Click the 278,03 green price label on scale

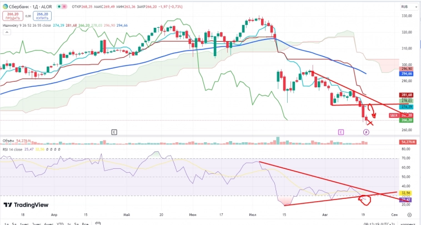(407, 101)
